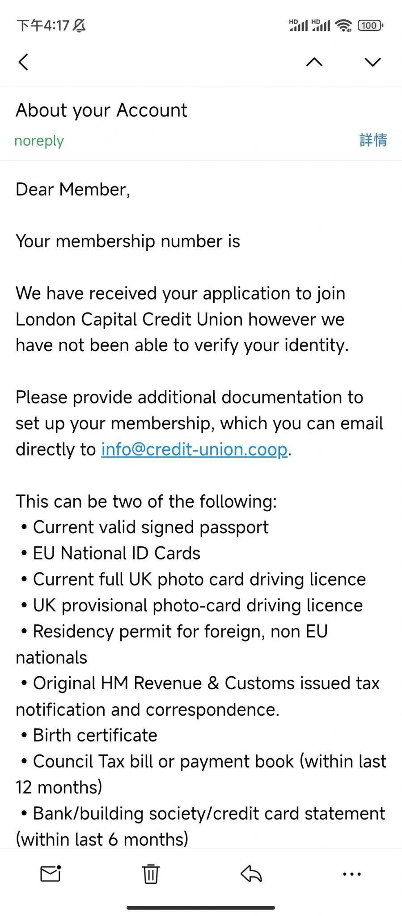Open more options three-dot menu
This screenshot has height=916, width=402.
coord(352,874)
